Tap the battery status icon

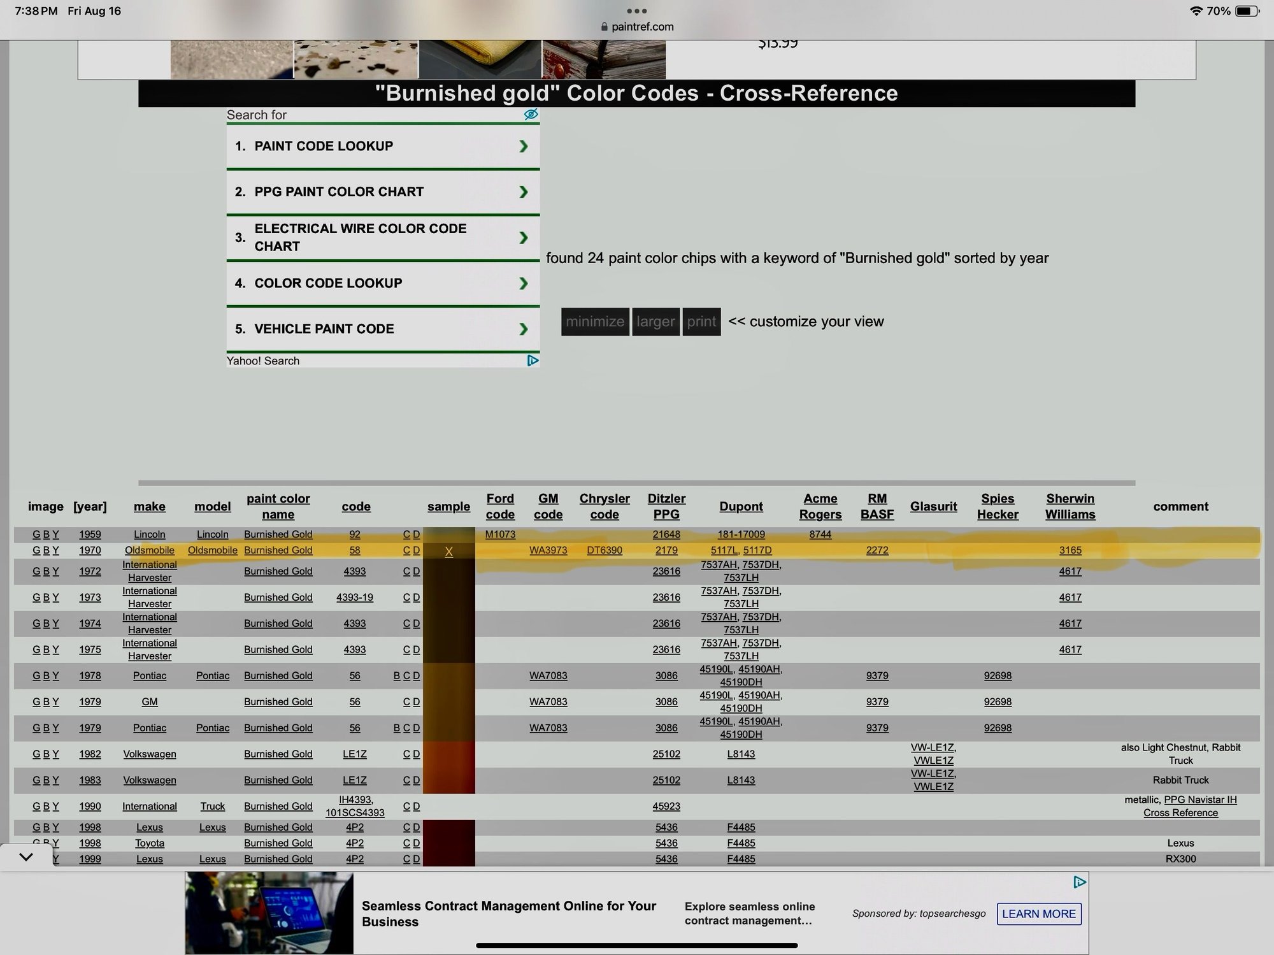click(x=1246, y=11)
